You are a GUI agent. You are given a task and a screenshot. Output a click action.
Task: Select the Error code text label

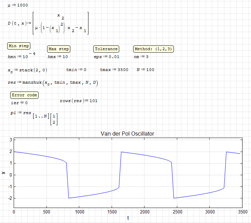click(x=24, y=95)
